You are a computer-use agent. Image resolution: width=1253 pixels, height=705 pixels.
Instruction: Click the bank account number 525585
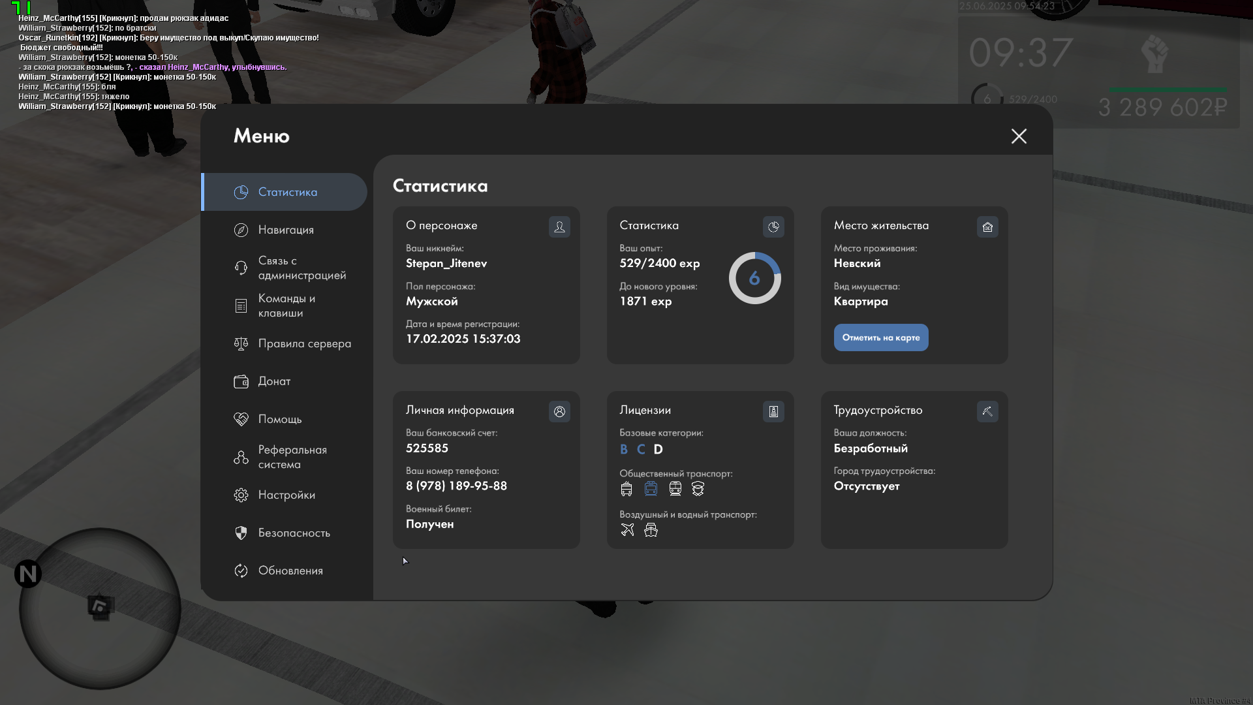(427, 448)
